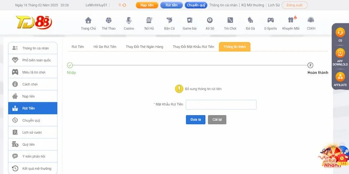Switch to Thay Đổi Thẻ Ngân Hàng tab

[144, 47]
